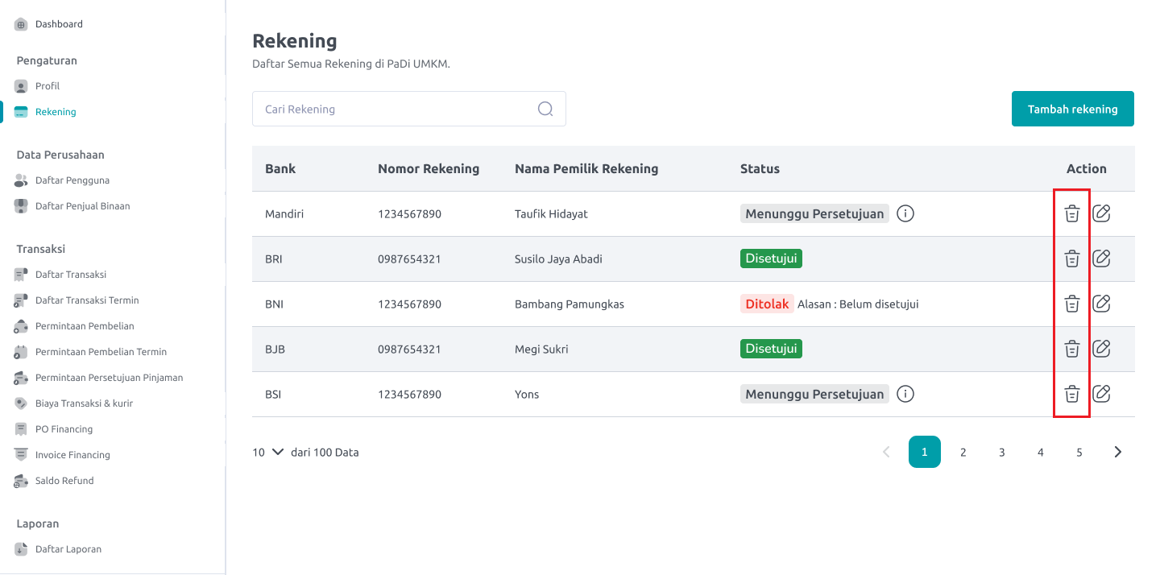Delete the BNI account with trash icon
The image size is (1160, 575).
[x=1071, y=304]
